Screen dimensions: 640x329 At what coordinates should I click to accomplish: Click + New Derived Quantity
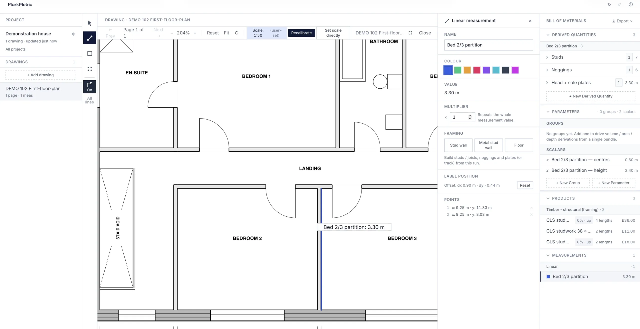click(590, 96)
